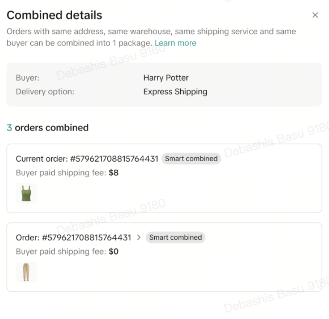This screenshot has width=329, height=319.
Task: Expand the chevron beside the second order number
Action: coord(138,238)
